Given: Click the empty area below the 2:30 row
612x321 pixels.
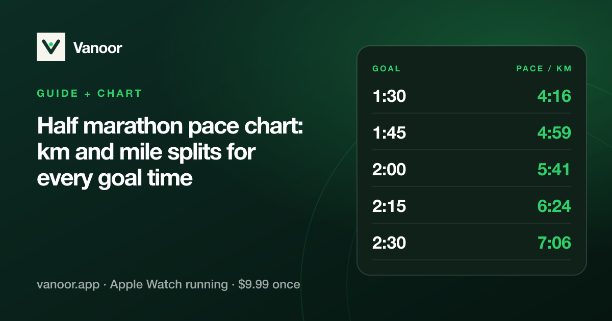Looking at the screenshot, I should [x=472, y=267].
